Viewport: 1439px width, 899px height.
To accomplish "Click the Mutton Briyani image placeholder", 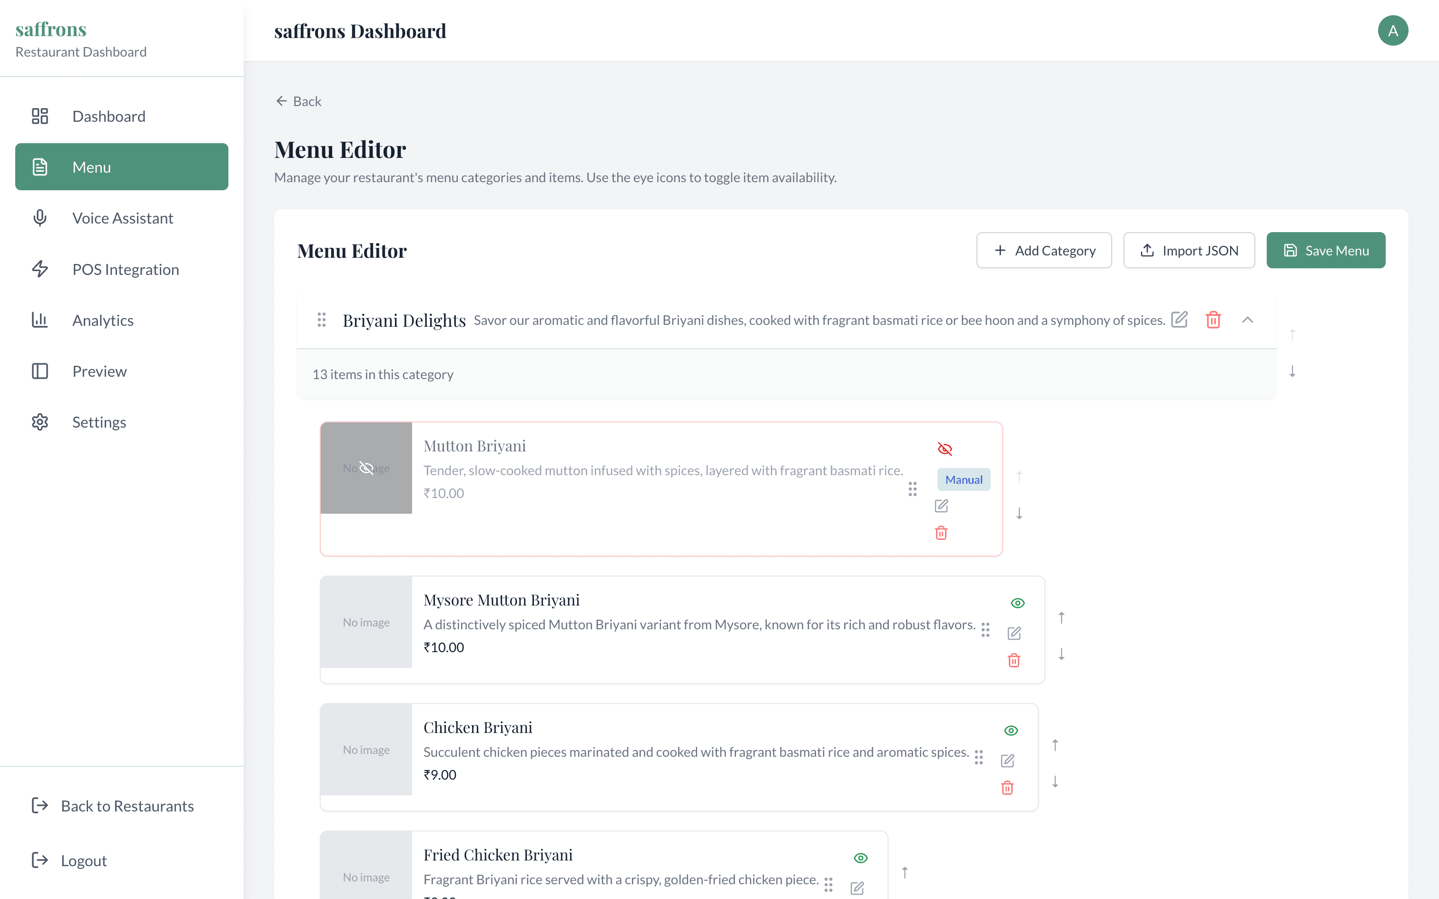I will click(366, 468).
